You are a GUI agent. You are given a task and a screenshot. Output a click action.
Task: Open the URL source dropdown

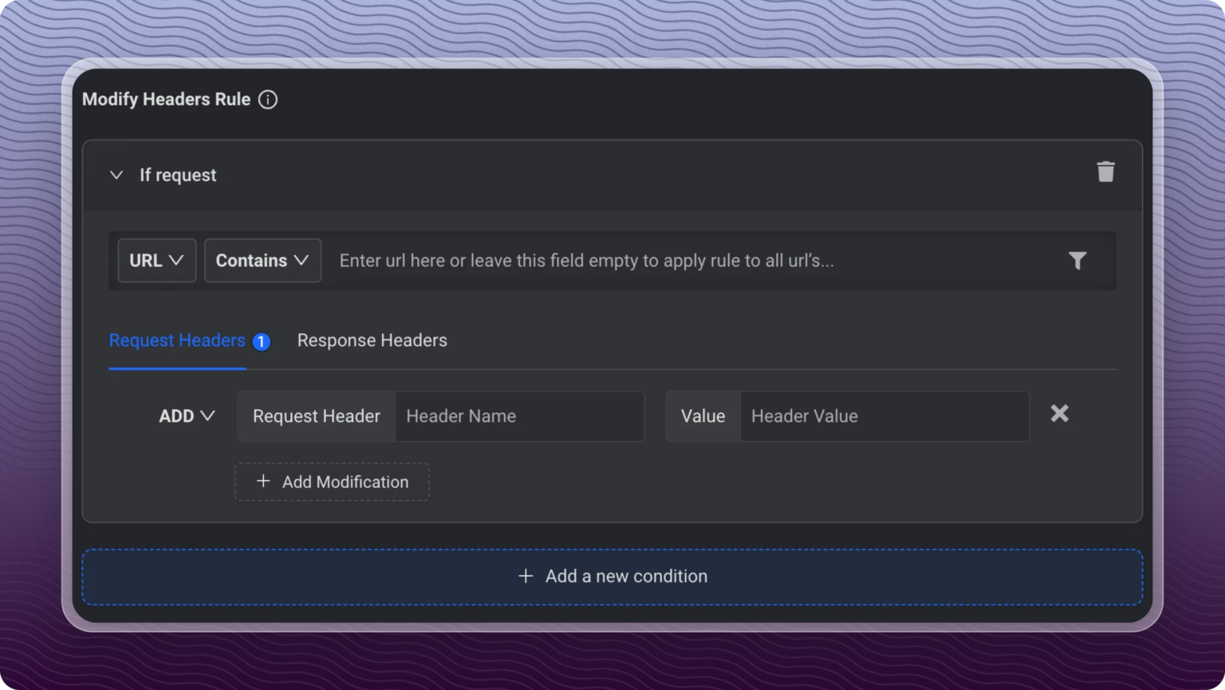pyautogui.click(x=156, y=260)
